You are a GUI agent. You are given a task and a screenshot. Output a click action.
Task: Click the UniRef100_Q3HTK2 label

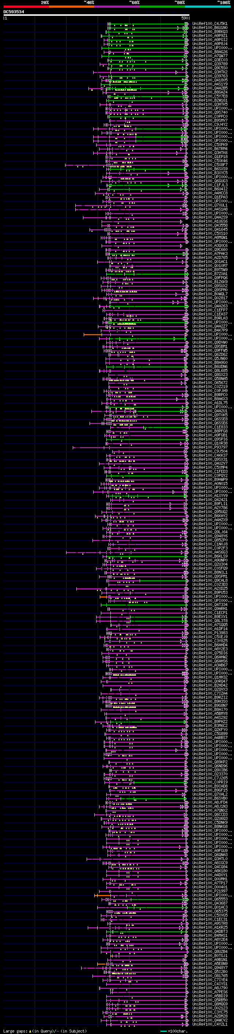point(210,72)
